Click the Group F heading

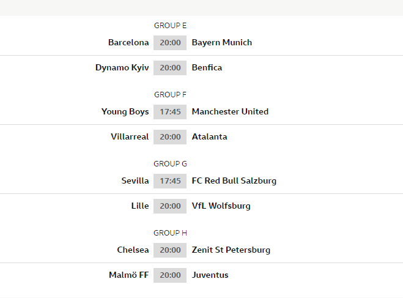coord(170,94)
